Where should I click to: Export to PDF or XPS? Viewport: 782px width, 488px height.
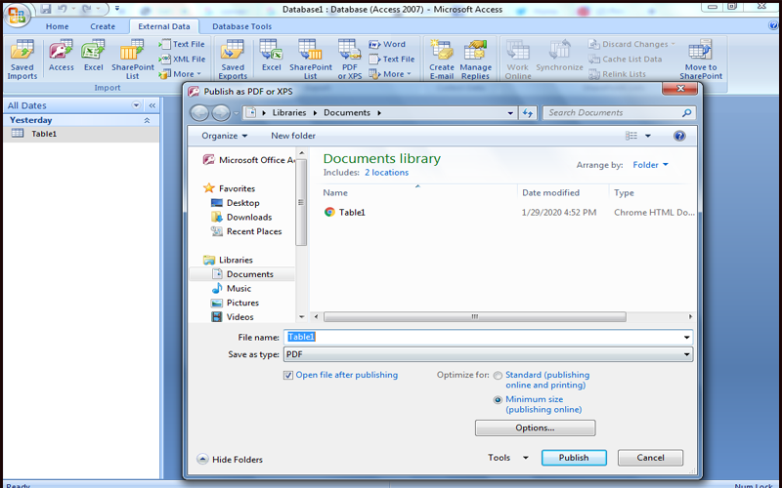click(x=350, y=60)
